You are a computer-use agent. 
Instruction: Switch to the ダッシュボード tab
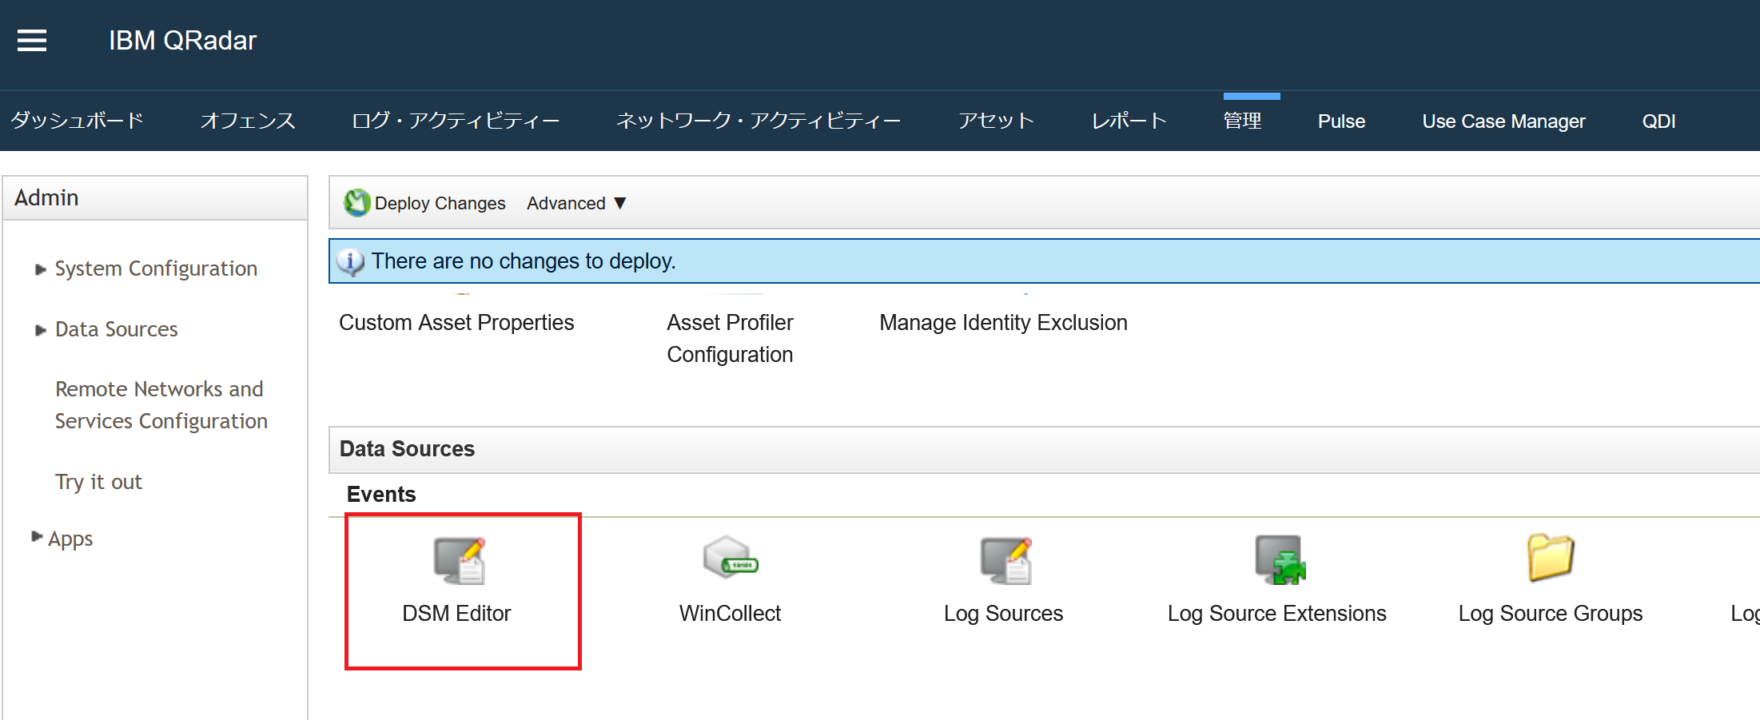tap(77, 121)
